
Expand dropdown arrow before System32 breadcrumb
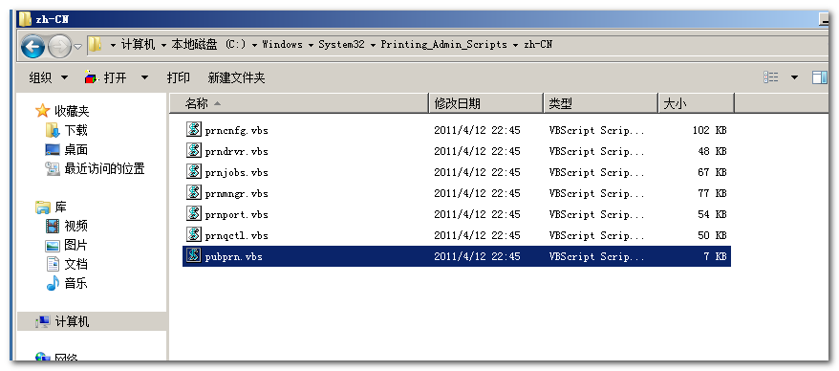[311, 45]
